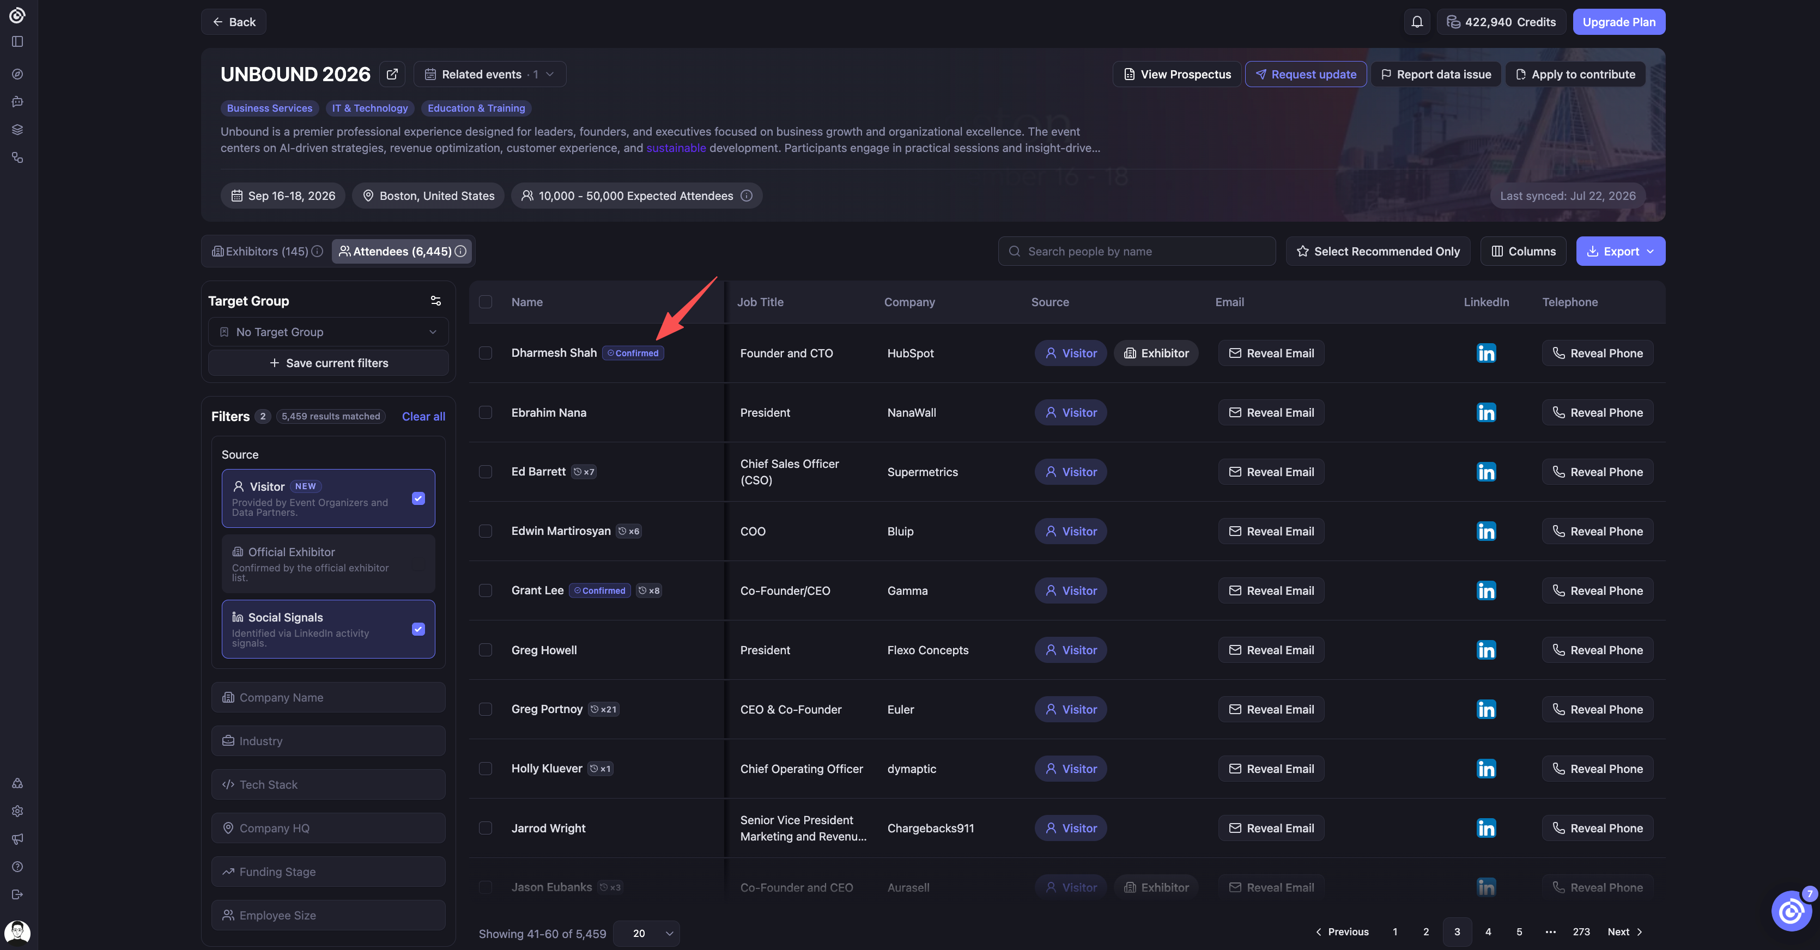Open the help question mark icon

(x=17, y=867)
